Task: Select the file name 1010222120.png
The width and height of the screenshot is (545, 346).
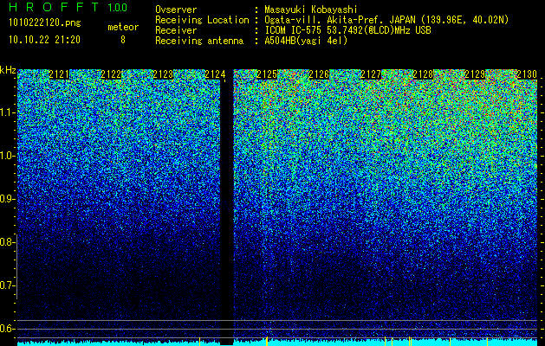Action: pyautogui.click(x=45, y=22)
